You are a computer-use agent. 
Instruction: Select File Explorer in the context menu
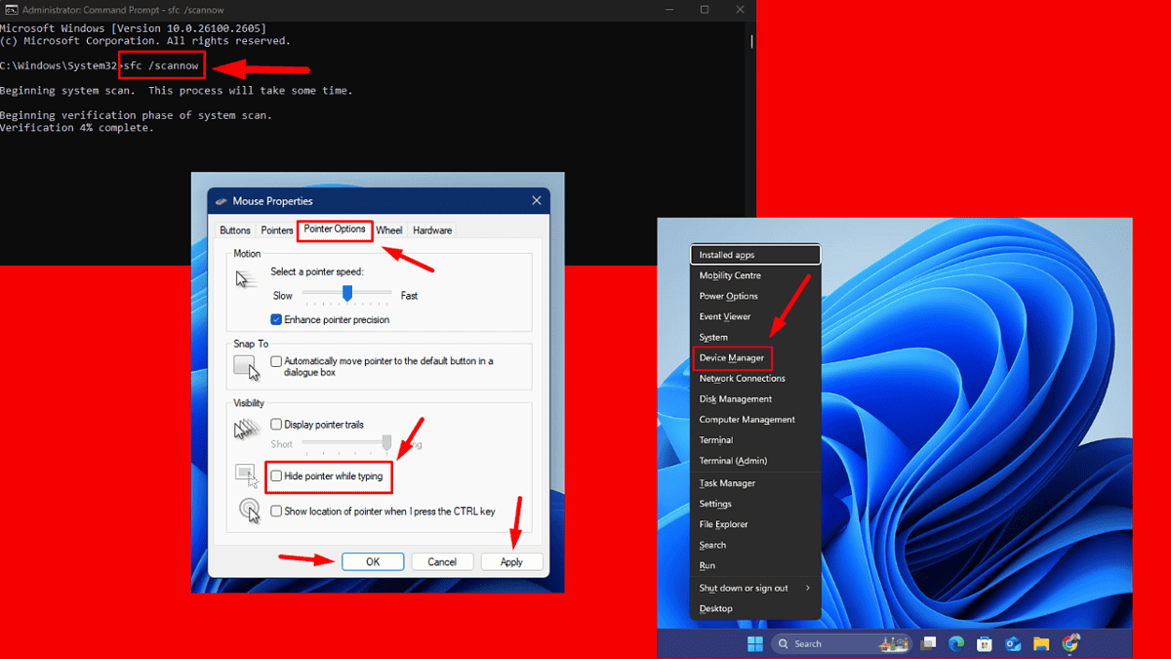755,524
